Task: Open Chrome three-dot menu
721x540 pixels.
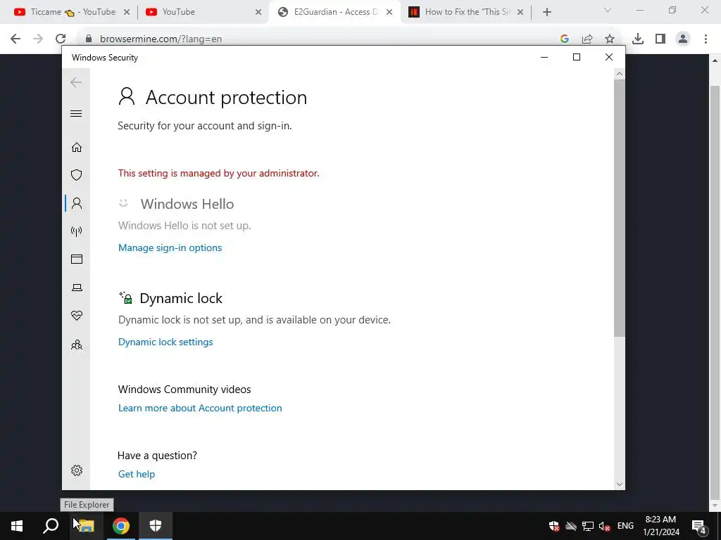Action: click(706, 39)
